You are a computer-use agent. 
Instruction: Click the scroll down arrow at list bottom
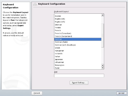(x=102, y=68)
